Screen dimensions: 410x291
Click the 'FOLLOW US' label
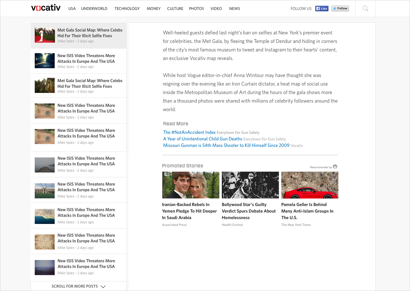[301, 9]
